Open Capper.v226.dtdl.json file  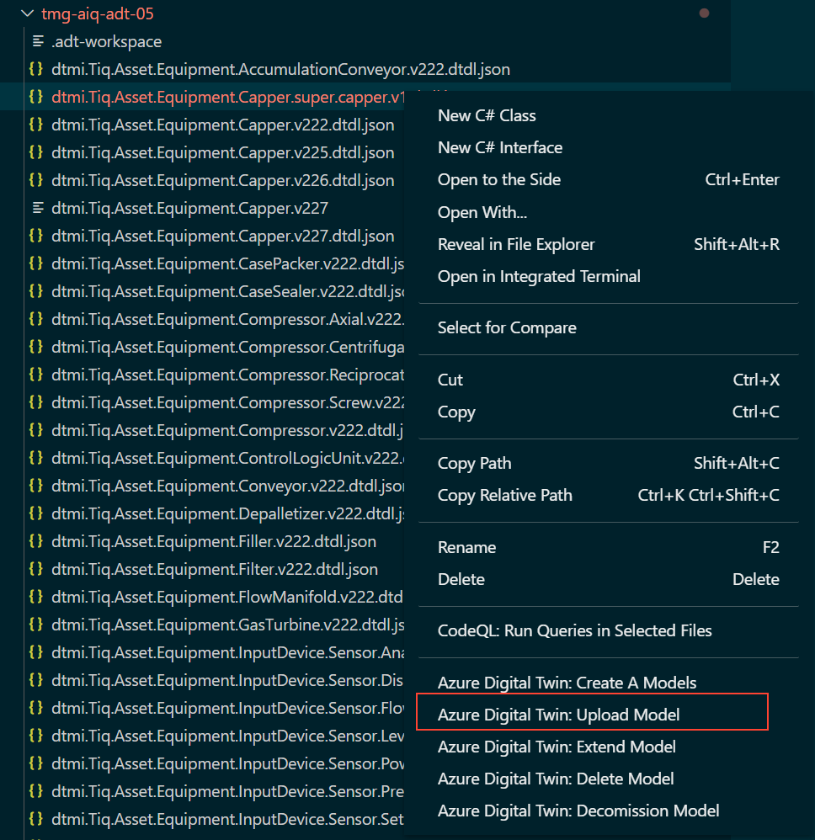pos(223,181)
